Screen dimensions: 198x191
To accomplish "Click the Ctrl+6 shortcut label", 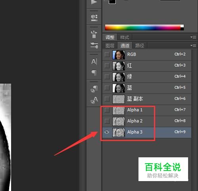I will coord(180,99).
